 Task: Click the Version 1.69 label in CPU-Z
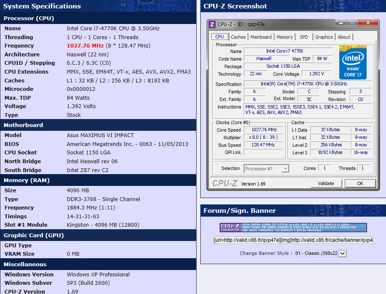point(253,184)
